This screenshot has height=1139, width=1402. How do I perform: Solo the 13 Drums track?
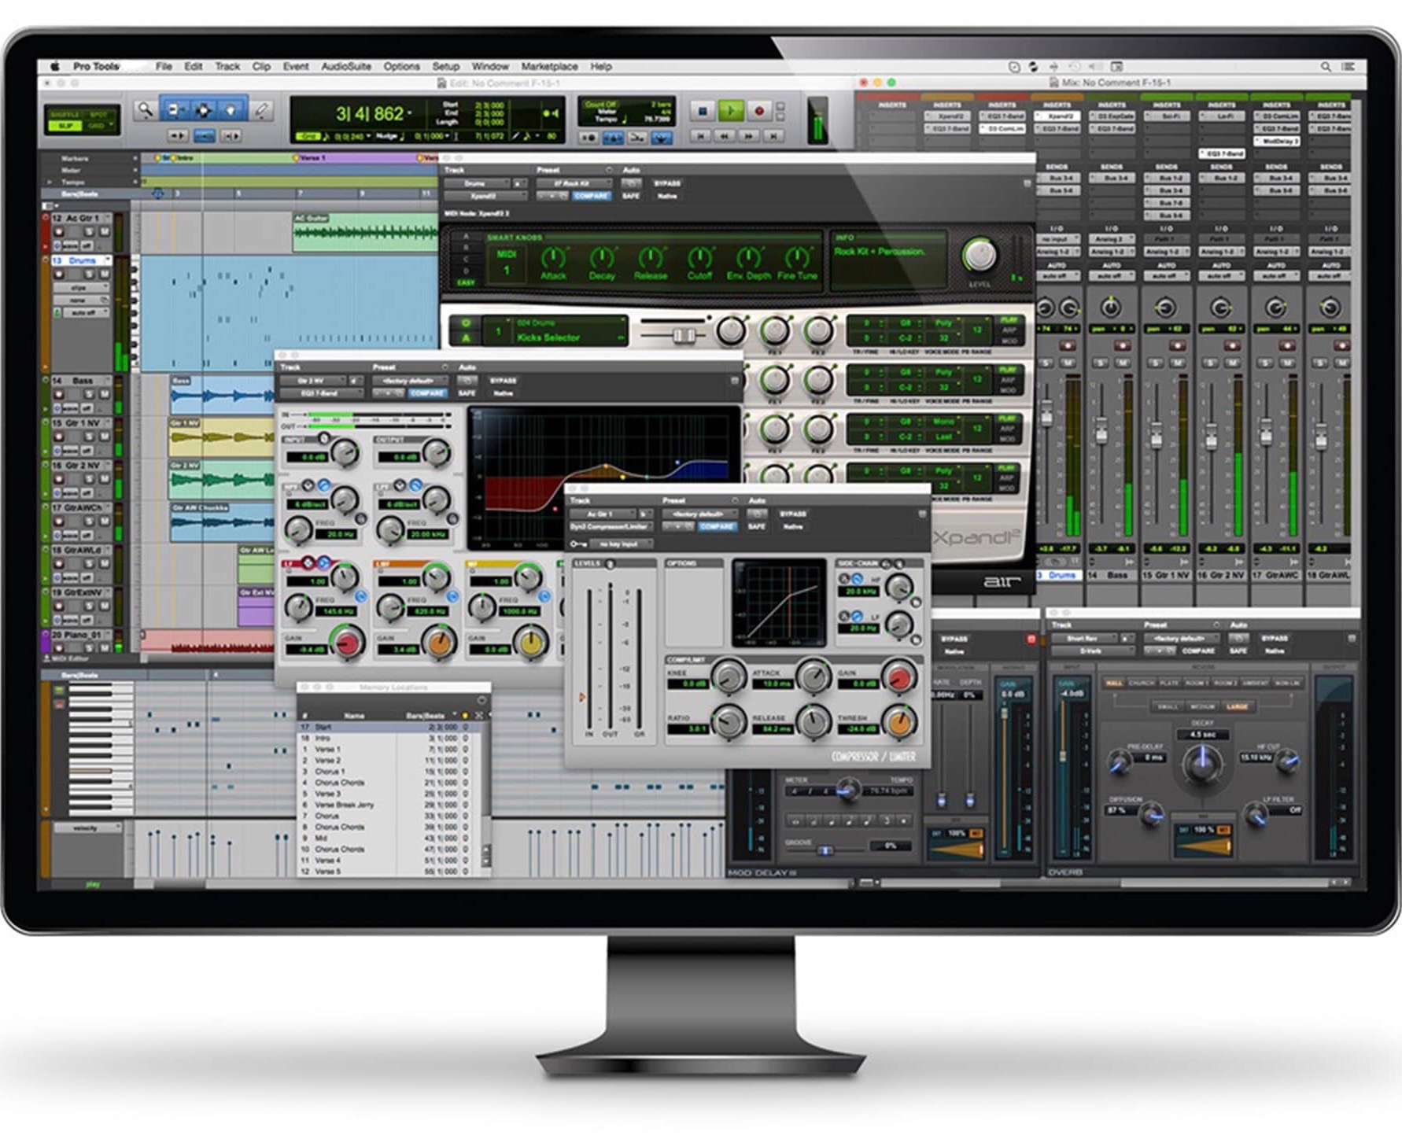(x=89, y=274)
